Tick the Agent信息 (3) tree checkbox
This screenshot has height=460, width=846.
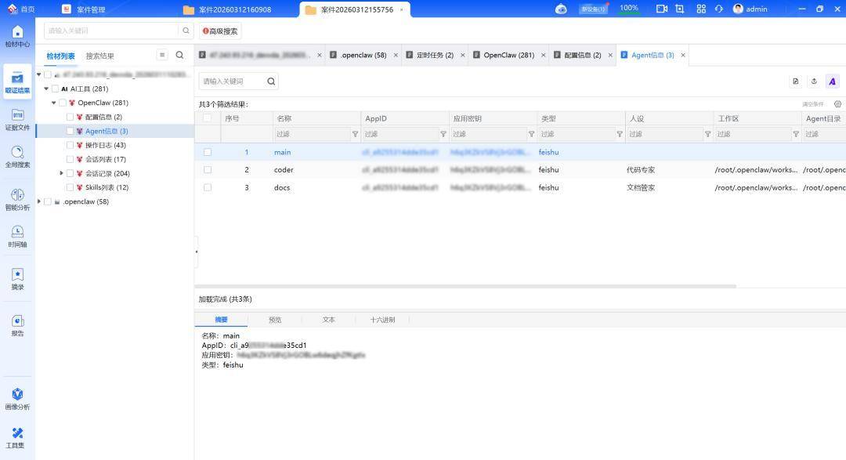pos(70,132)
